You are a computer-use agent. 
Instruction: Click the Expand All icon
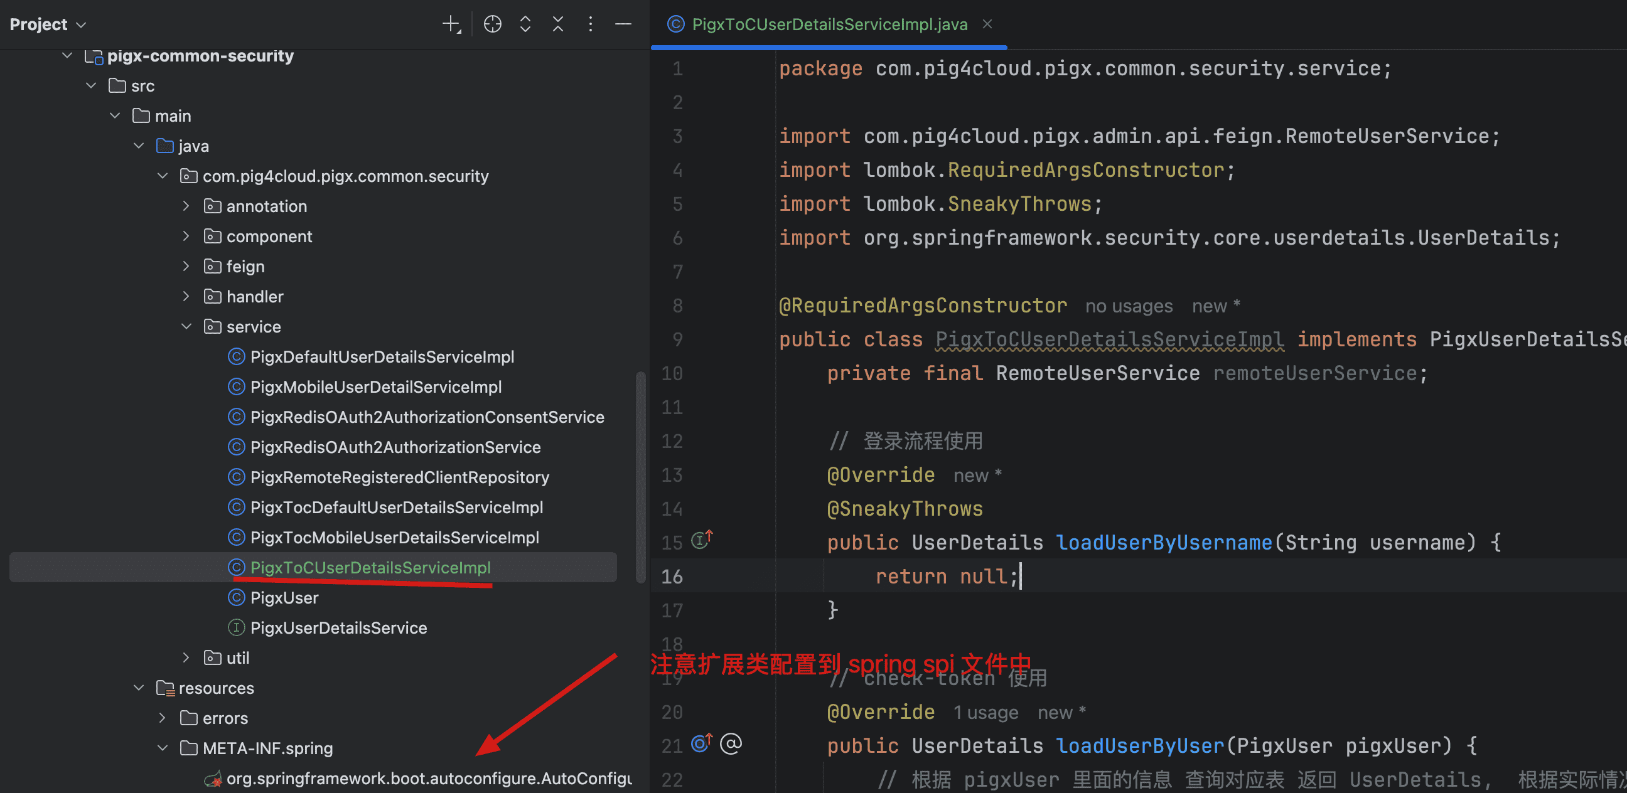pyautogui.click(x=525, y=24)
